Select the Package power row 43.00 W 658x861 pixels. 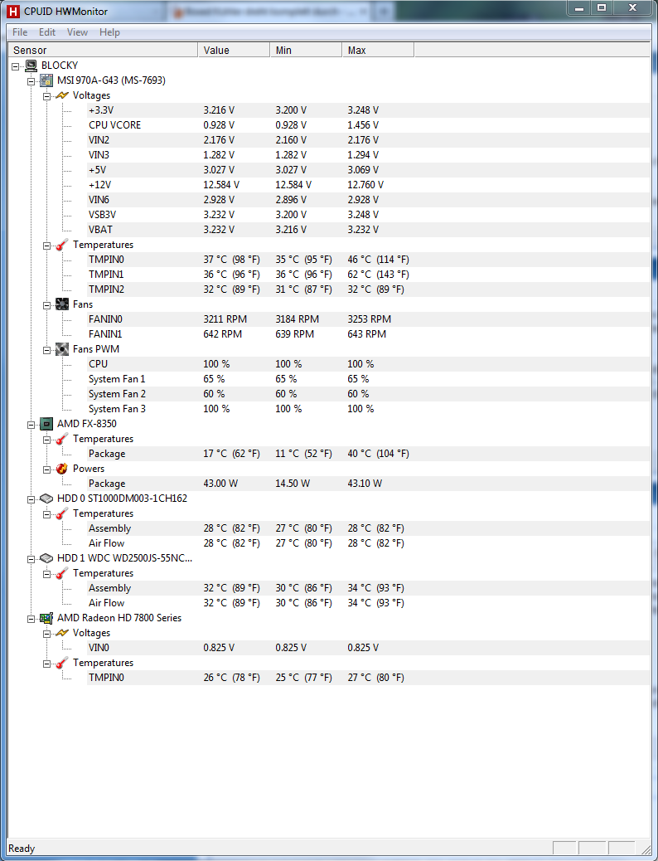pos(368,484)
